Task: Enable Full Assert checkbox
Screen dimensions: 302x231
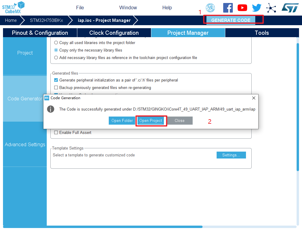Action: 56,133
